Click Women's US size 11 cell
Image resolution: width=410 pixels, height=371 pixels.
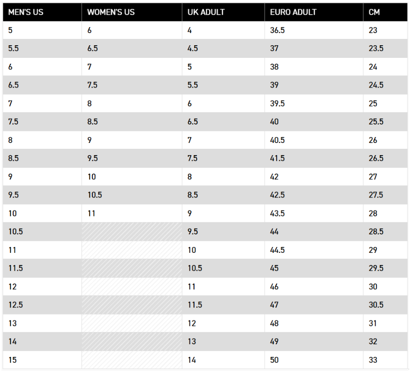pos(91,213)
